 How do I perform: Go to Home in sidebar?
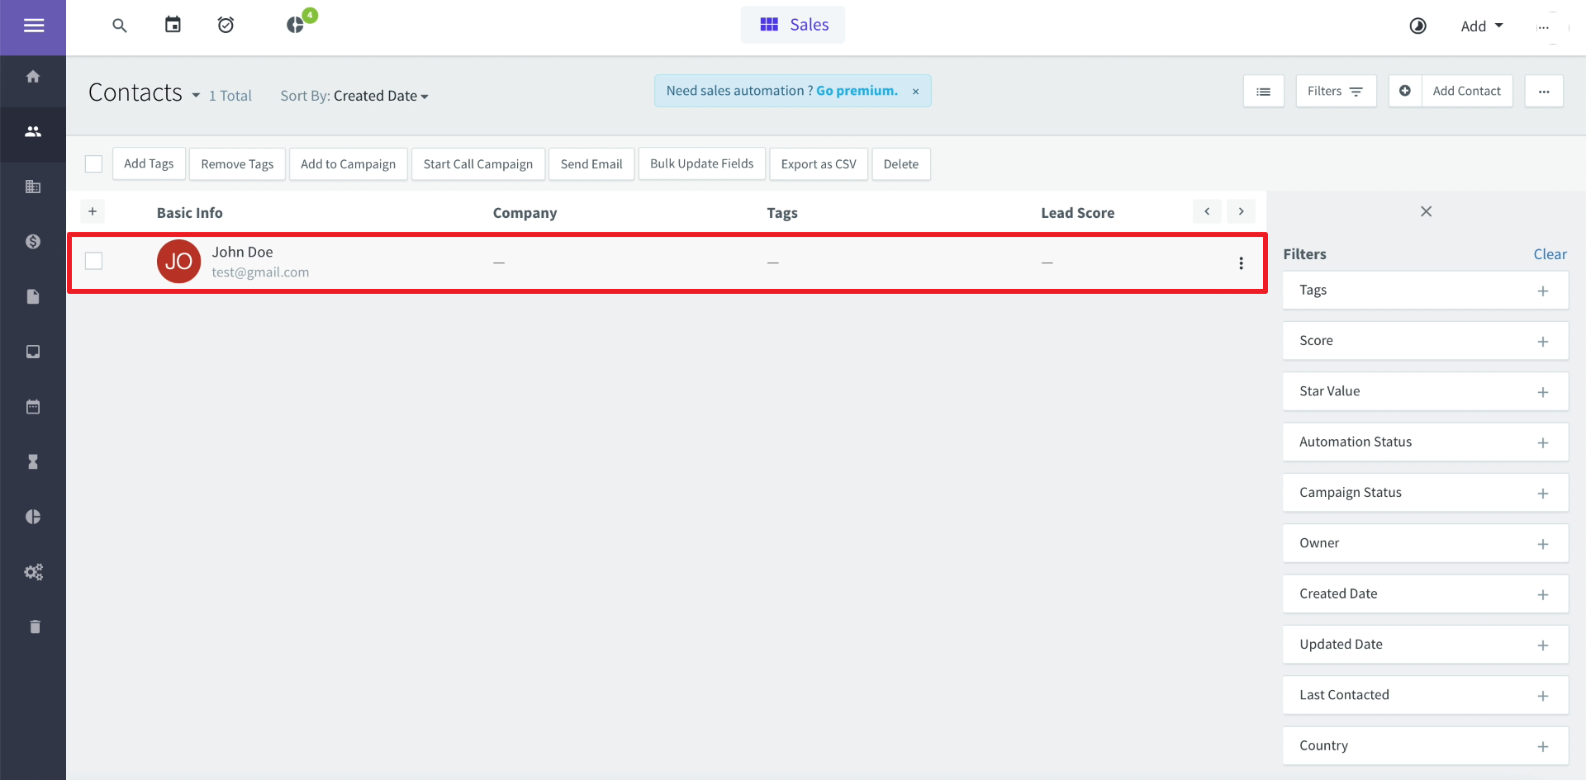pos(33,77)
